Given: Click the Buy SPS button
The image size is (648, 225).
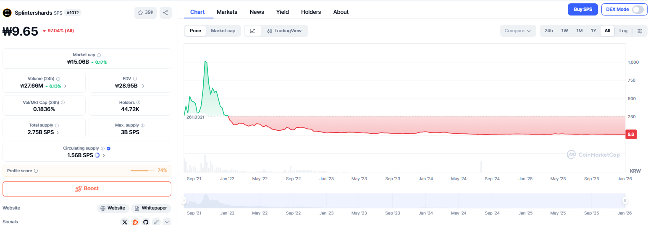Looking at the screenshot, I should coord(582,9).
